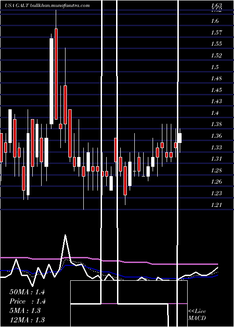Click the last white candlestick at far right

179,138
